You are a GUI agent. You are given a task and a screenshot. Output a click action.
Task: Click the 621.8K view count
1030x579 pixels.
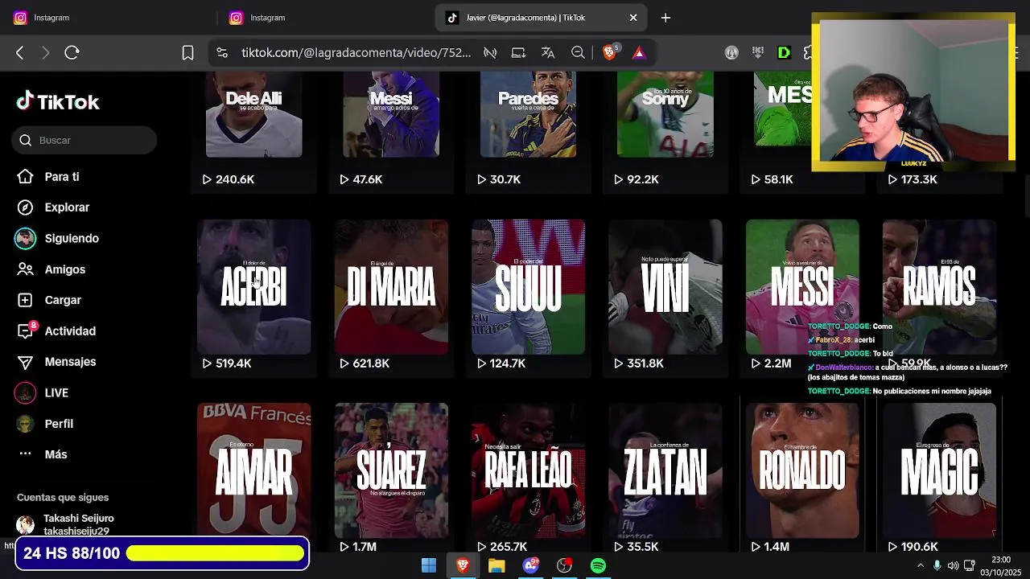365,363
